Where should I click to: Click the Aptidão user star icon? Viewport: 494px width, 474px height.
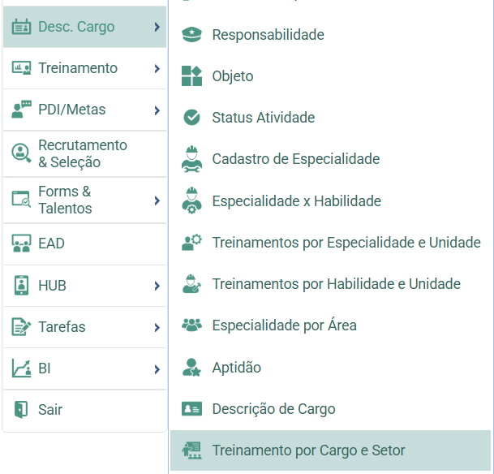(191, 368)
